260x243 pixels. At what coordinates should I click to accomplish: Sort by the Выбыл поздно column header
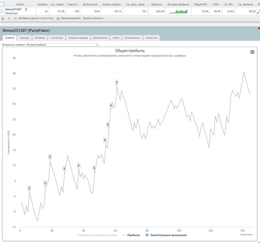pos(112,4)
